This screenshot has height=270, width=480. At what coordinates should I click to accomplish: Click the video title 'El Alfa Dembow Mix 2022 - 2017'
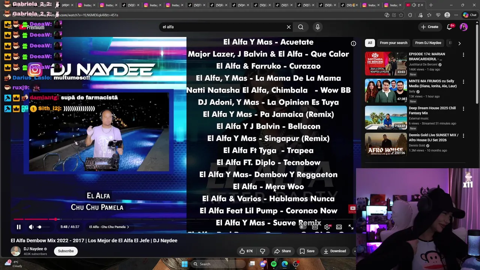coord(94,240)
